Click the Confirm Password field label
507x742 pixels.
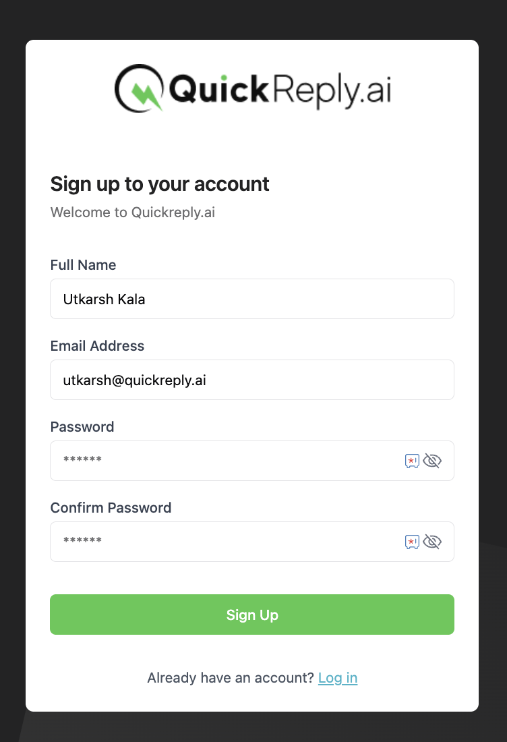tap(111, 508)
